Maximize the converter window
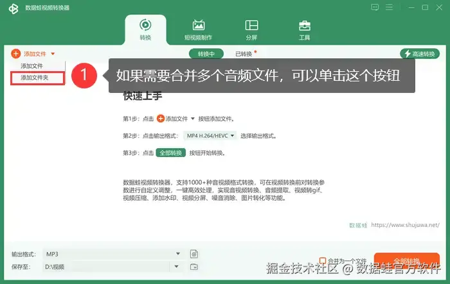Screen dimensions: 450x284 [x=426, y=8]
